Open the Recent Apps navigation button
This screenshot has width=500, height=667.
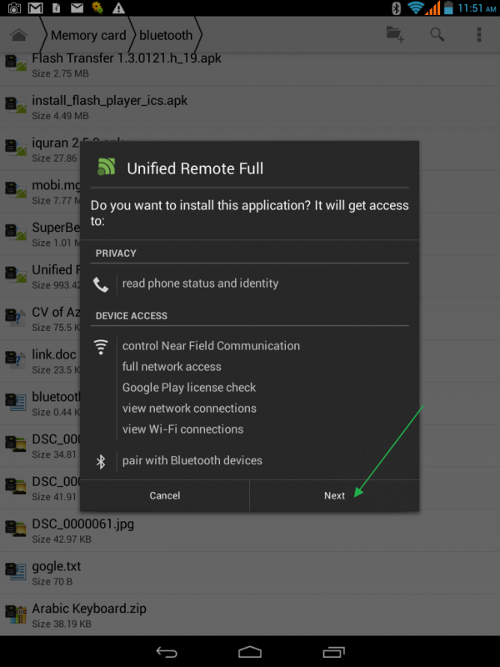pyautogui.click(x=333, y=651)
